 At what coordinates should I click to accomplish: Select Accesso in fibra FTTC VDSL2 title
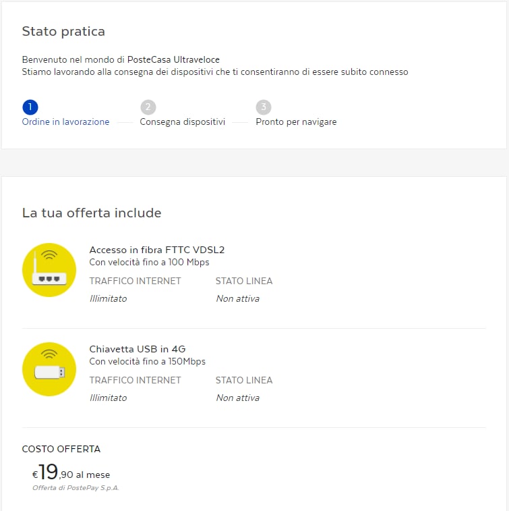pyautogui.click(x=157, y=250)
